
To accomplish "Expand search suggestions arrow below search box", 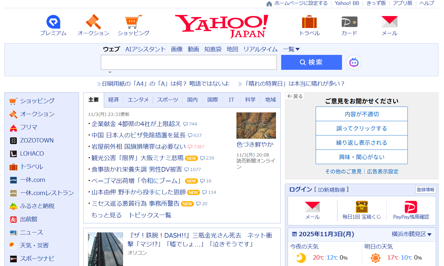I will click(110, 72).
